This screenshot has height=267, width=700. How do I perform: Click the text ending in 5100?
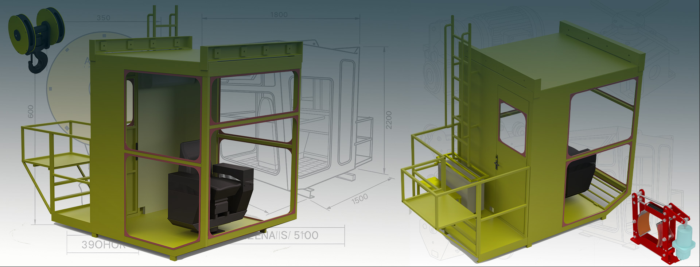(288, 235)
